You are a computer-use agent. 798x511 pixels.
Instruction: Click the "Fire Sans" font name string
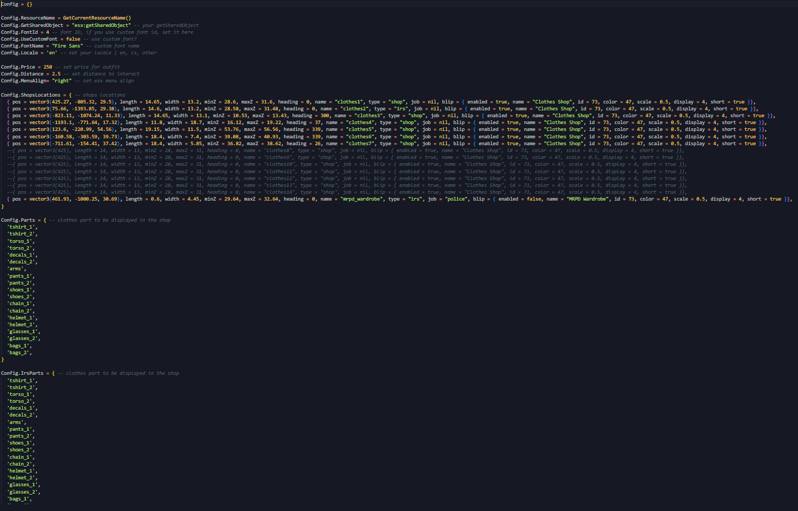pos(67,46)
